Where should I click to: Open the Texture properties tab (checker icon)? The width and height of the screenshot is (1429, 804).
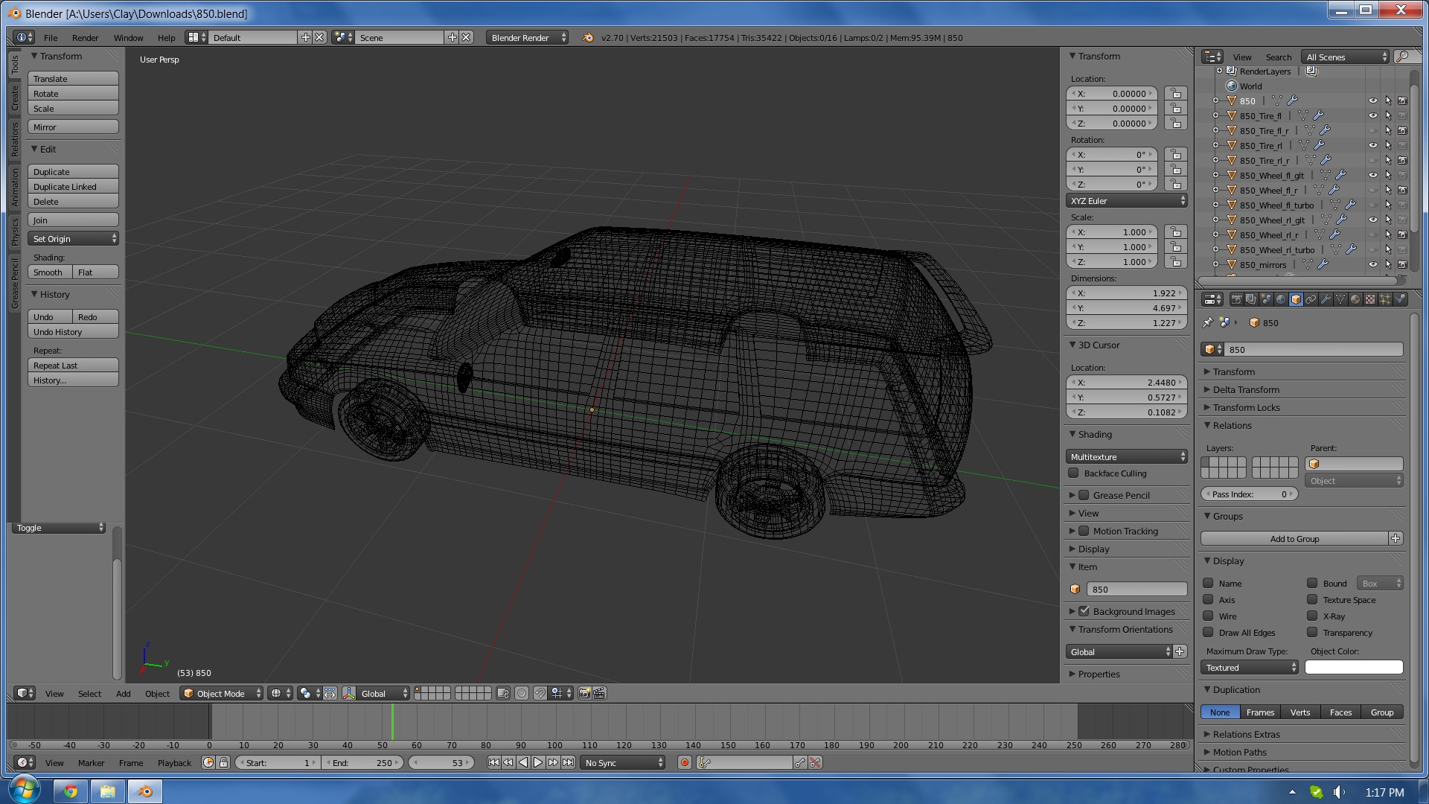click(1370, 299)
